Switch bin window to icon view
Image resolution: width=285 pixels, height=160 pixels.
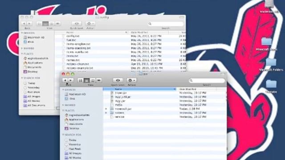tap(81, 80)
